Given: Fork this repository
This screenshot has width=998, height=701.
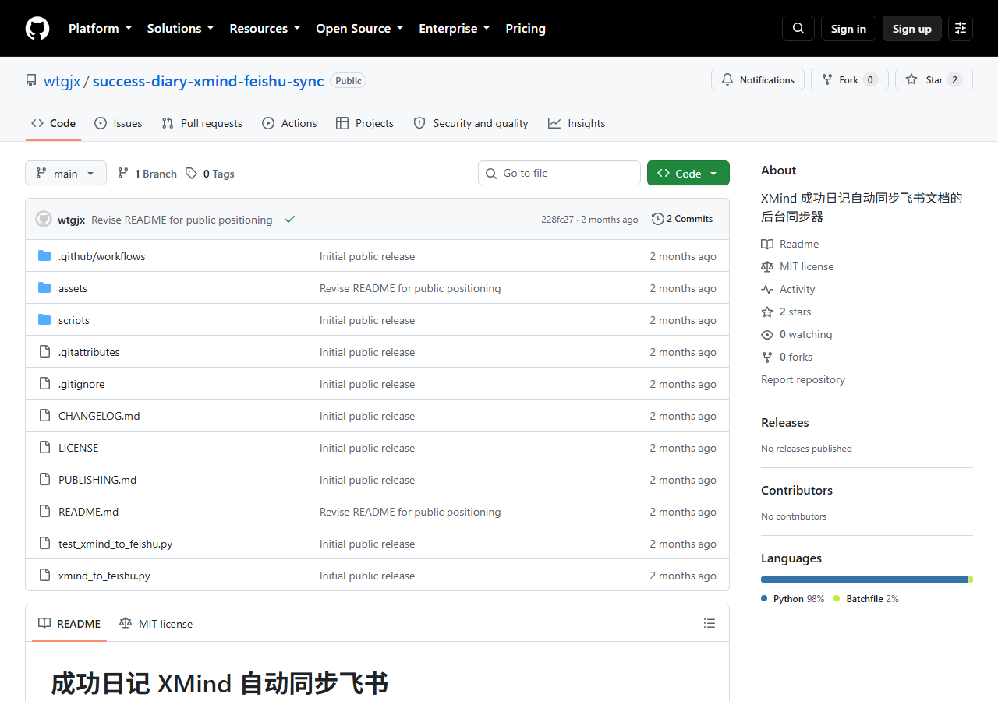Looking at the screenshot, I should coord(850,79).
